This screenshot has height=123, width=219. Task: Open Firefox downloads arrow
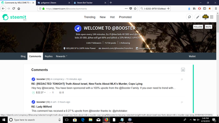click(x=189, y=9)
